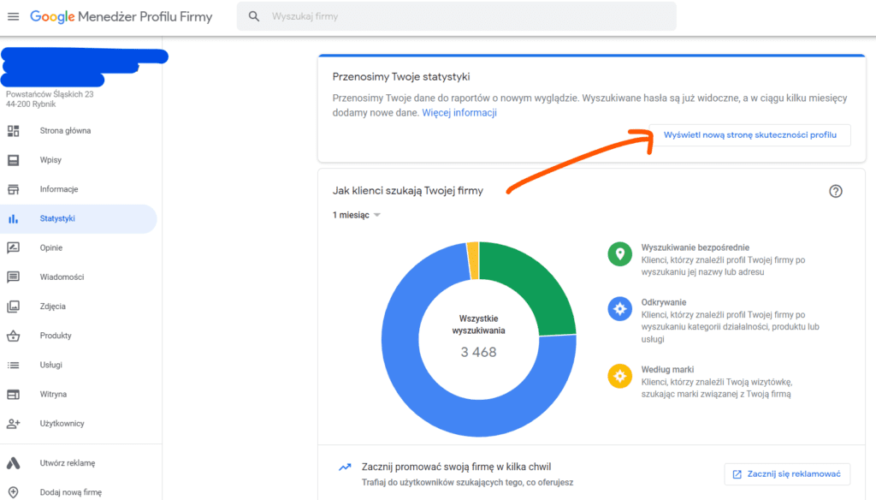Image resolution: width=876 pixels, height=500 pixels.
Task: Click the search magnifier icon
Action: 253,17
